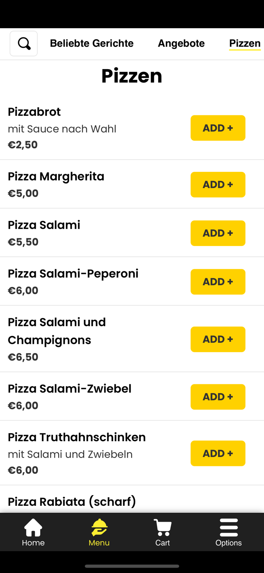The width and height of the screenshot is (264, 573).
Task: Open the Cart shopping trolley icon
Action: (163, 527)
